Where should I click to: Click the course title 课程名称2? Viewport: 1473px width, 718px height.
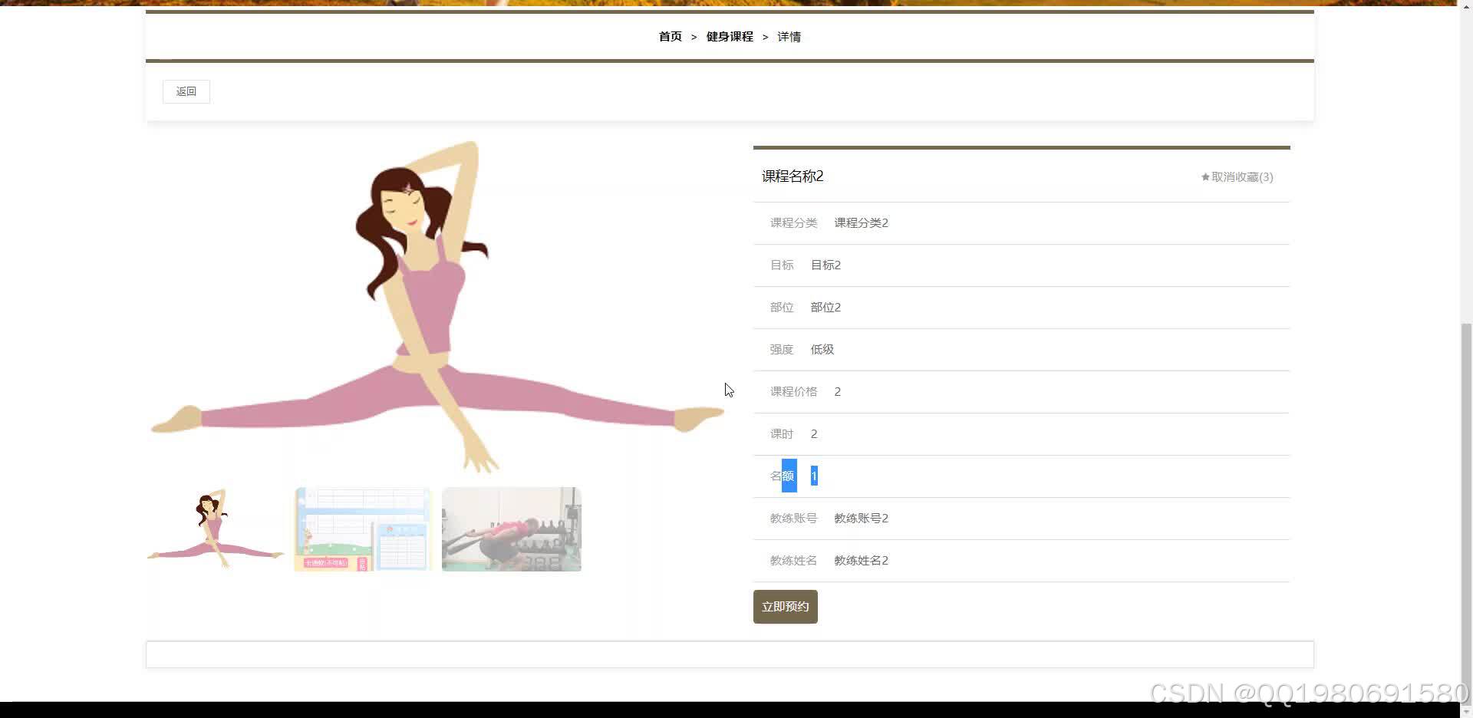792,176
